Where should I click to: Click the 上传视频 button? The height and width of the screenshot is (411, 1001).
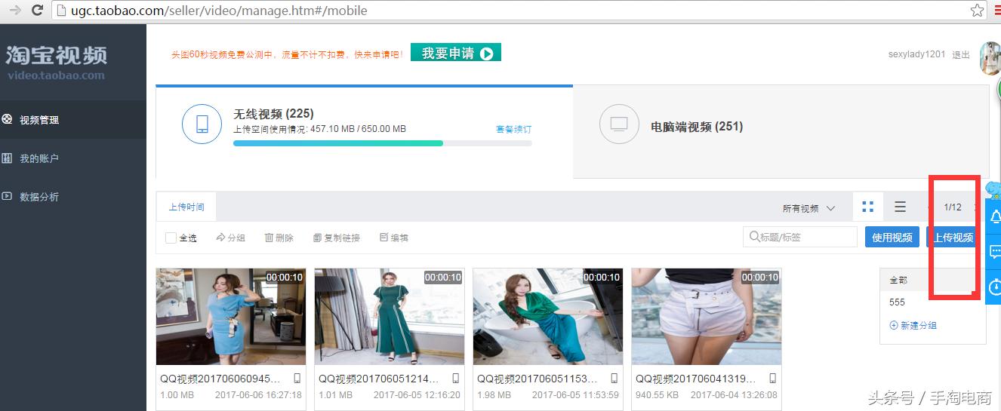point(953,237)
